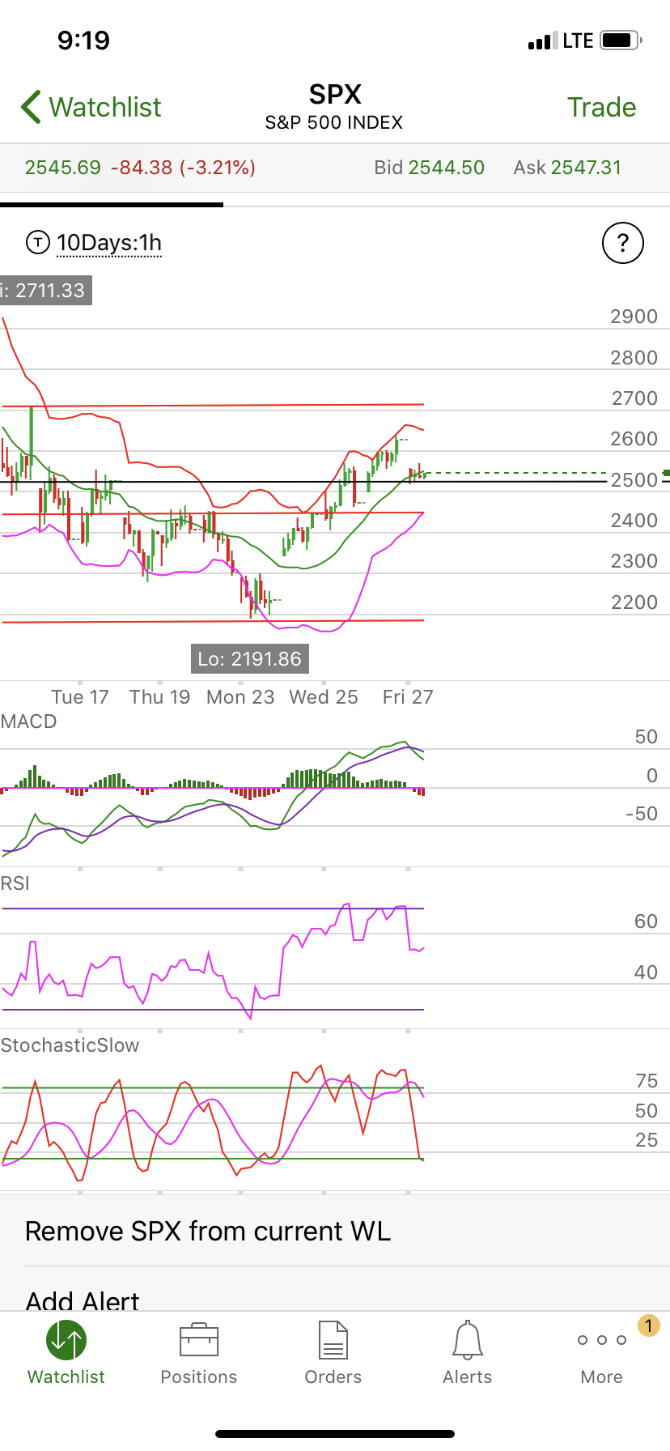
Task: Check the cellular signal bars
Action: pos(542,40)
